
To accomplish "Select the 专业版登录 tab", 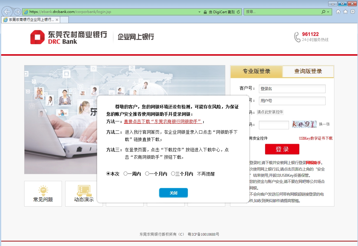I will [x=256, y=71].
